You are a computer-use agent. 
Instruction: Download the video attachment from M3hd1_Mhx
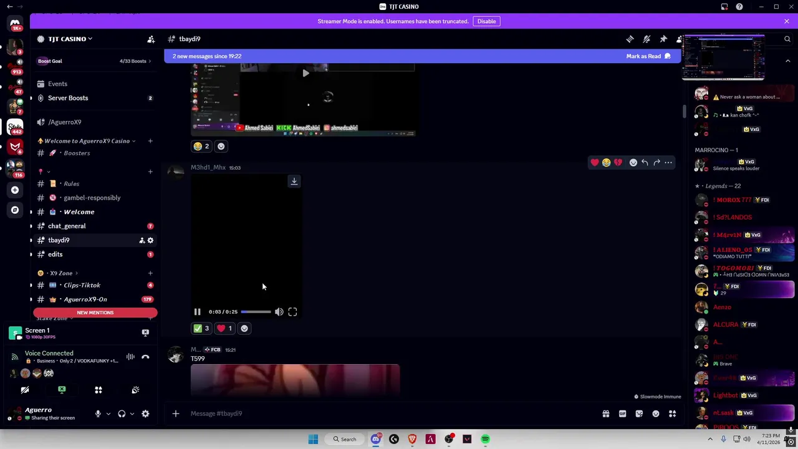[294, 181]
